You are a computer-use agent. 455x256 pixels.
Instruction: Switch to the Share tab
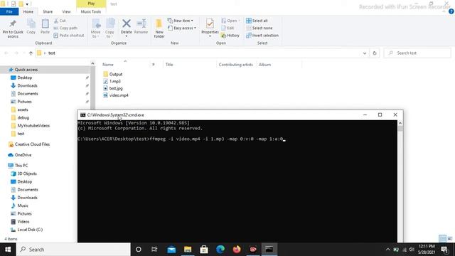point(48,11)
